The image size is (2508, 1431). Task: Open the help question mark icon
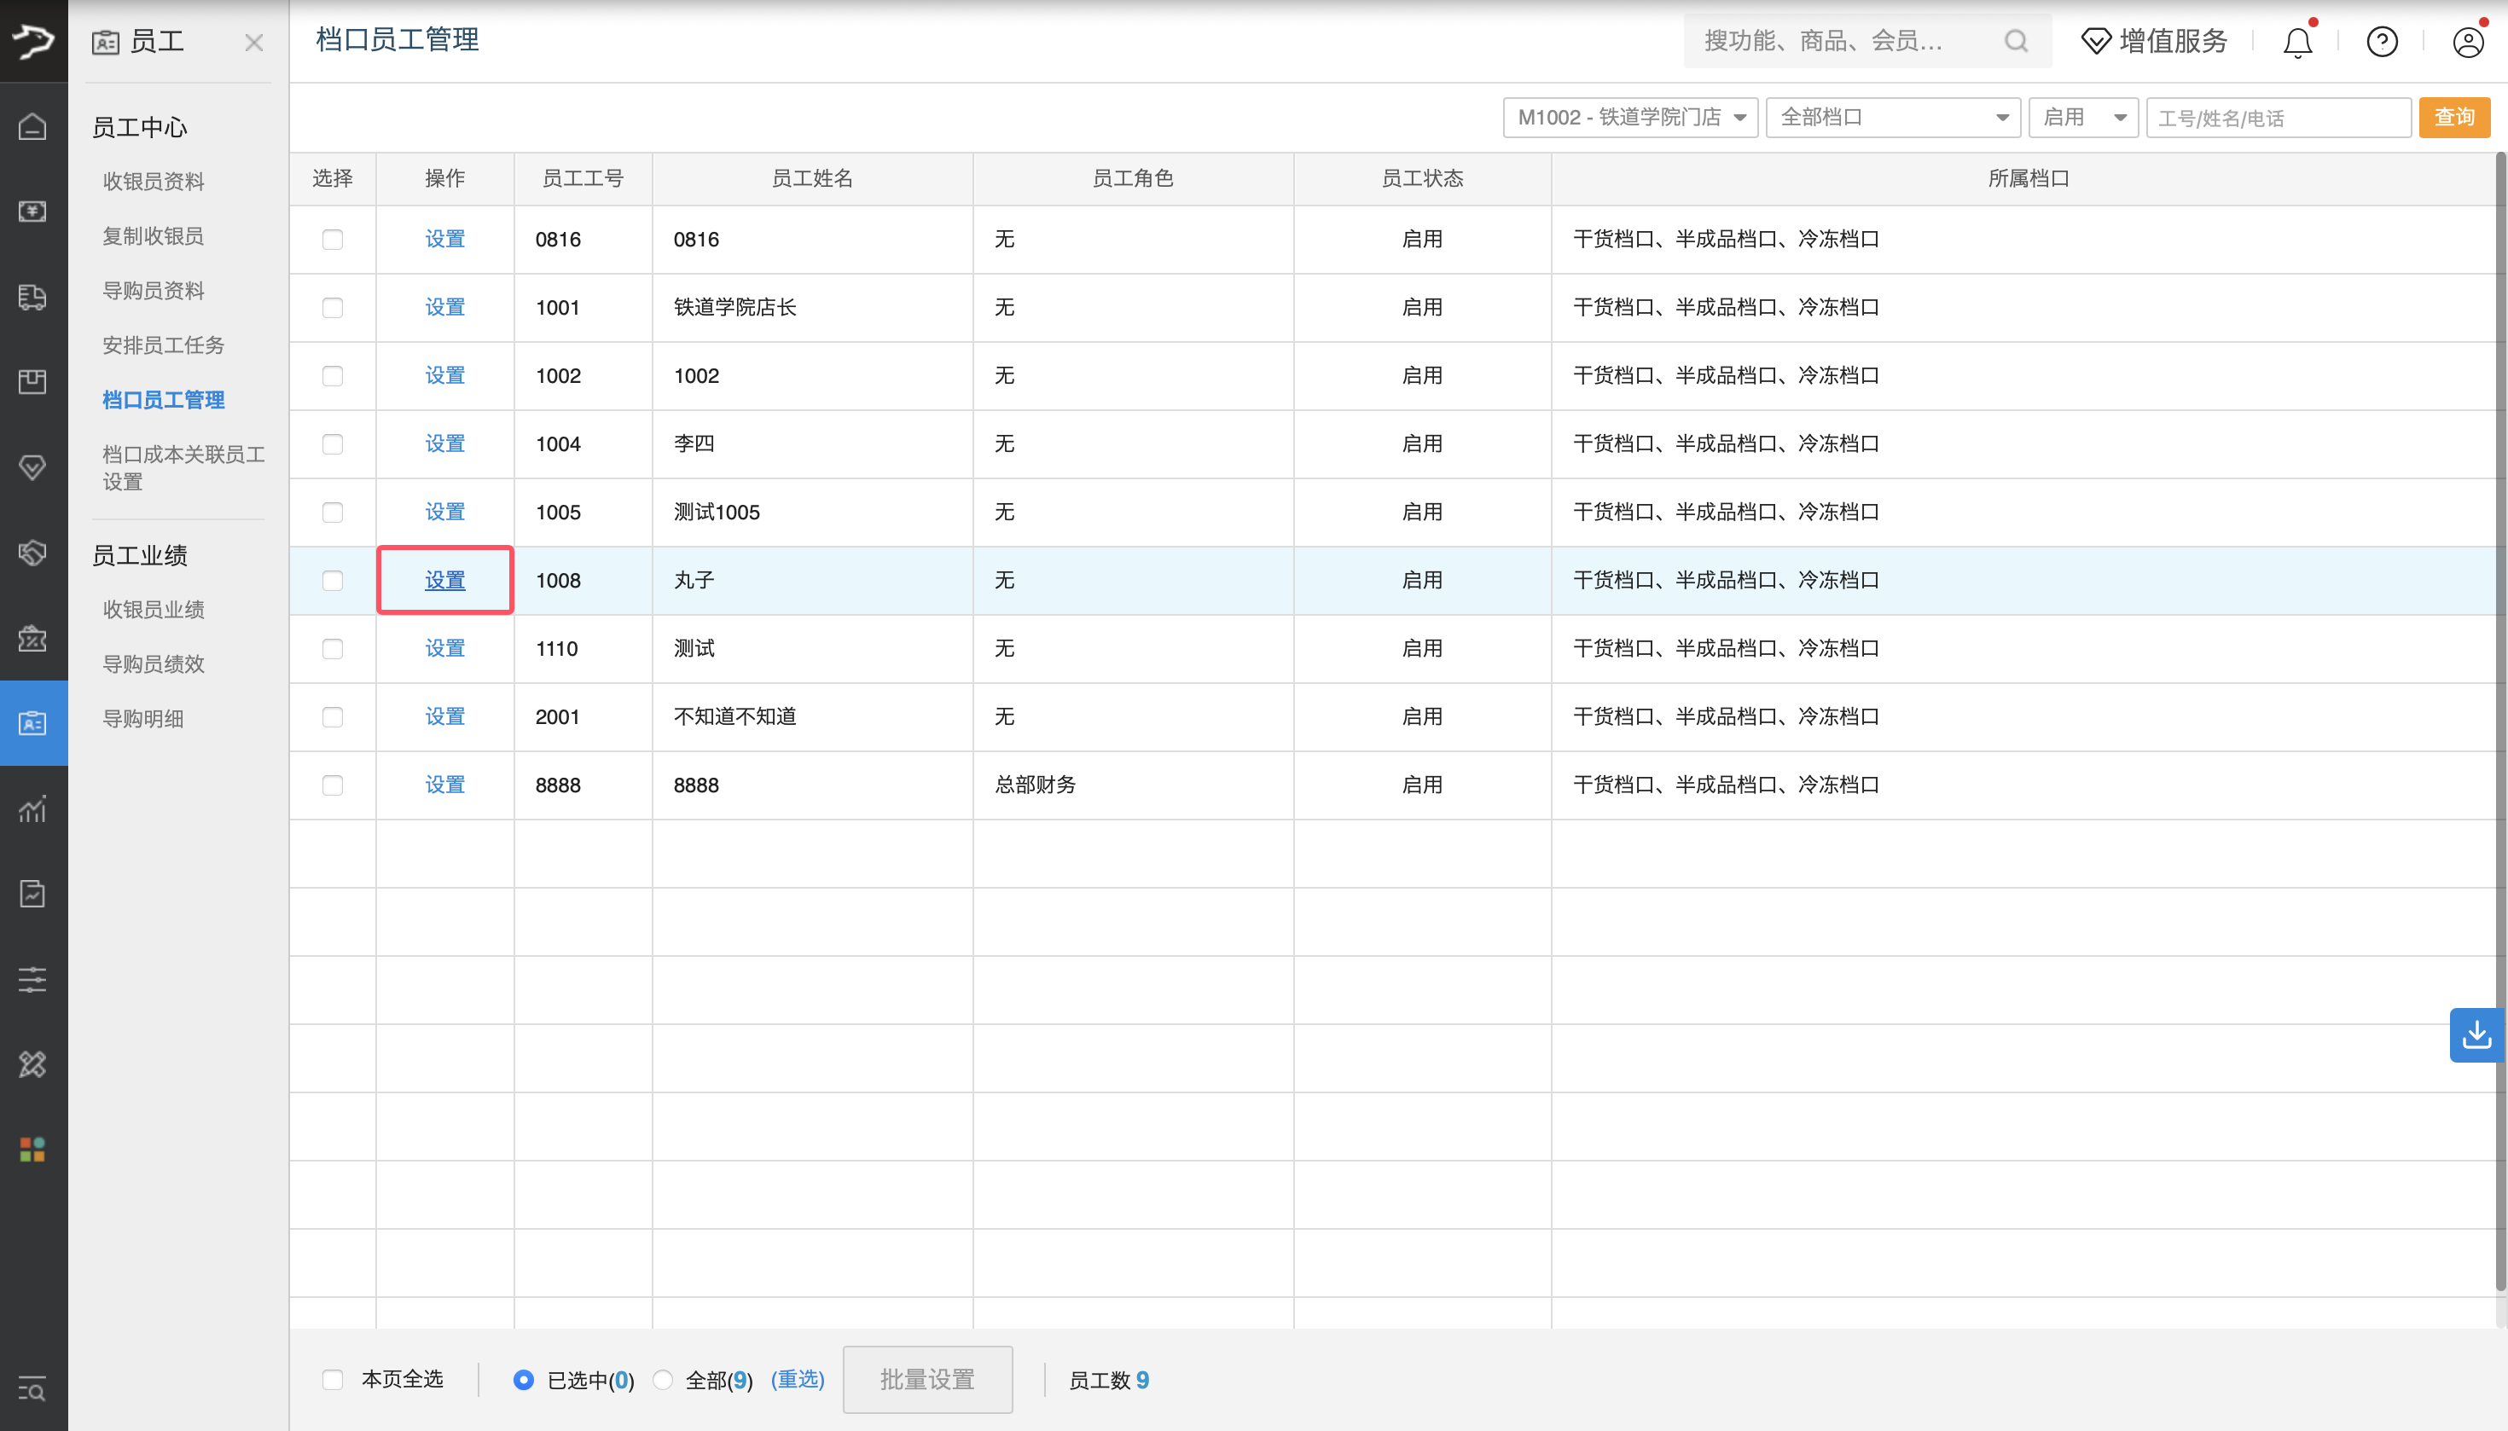coord(2381,43)
